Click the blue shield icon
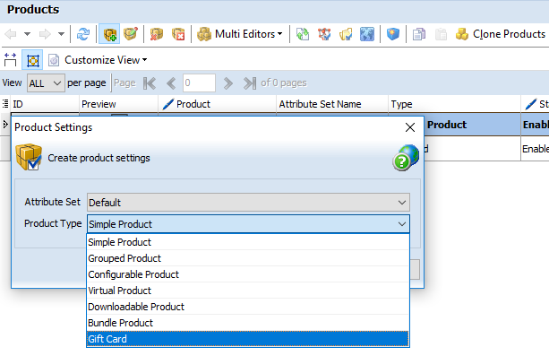The height and width of the screenshot is (356, 549). click(x=393, y=34)
